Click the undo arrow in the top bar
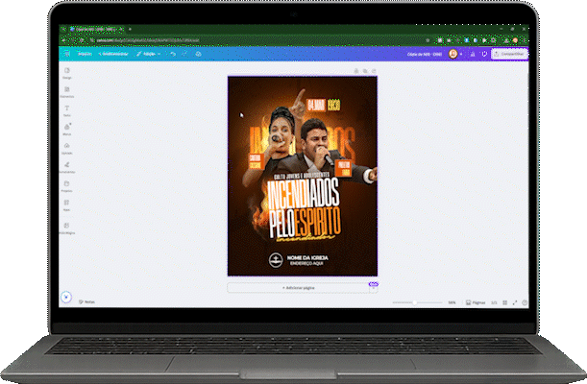Image resolution: width=587 pixels, height=384 pixels. (x=173, y=54)
